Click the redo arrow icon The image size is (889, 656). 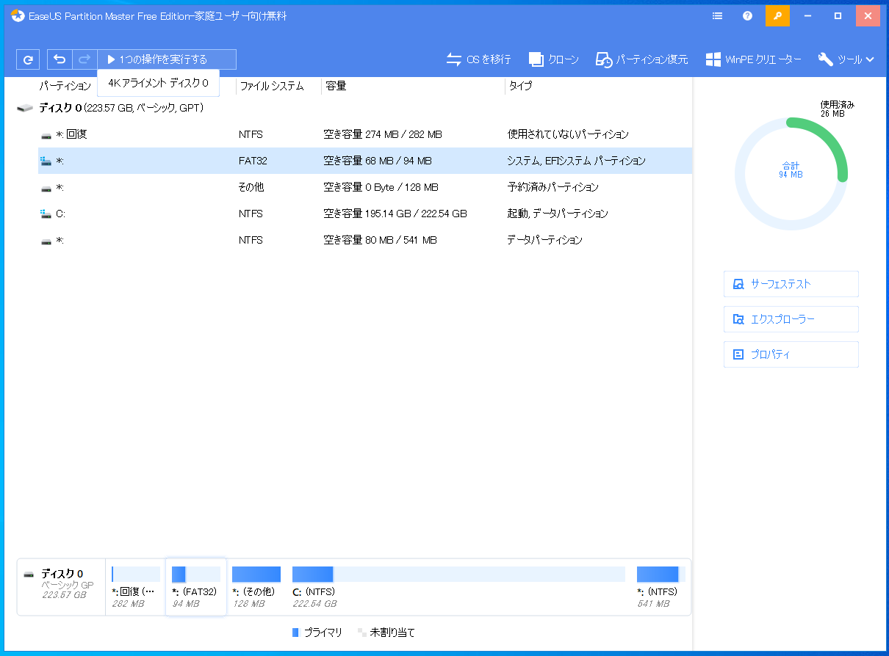pyautogui.click(x=84, y=59)
